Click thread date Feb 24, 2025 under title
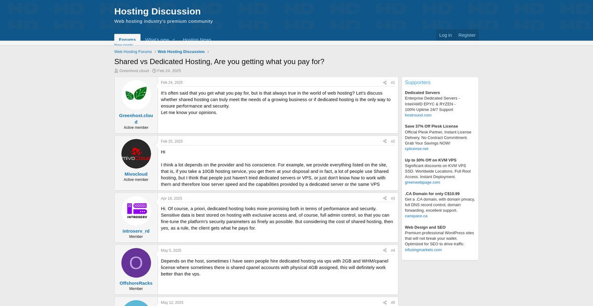The image size is (593, 306). click(169, 71)
